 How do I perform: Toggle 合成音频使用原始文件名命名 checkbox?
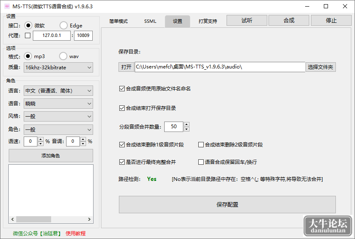pyautogui.click(x=122, y=88)
